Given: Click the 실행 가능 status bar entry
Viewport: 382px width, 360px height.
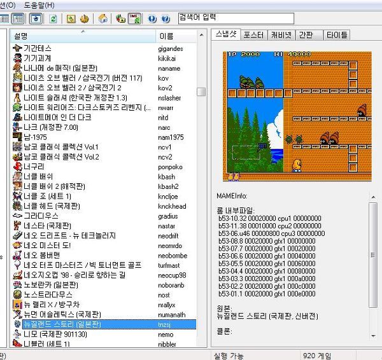Looking at the screenshot, I should pos(229,356).
